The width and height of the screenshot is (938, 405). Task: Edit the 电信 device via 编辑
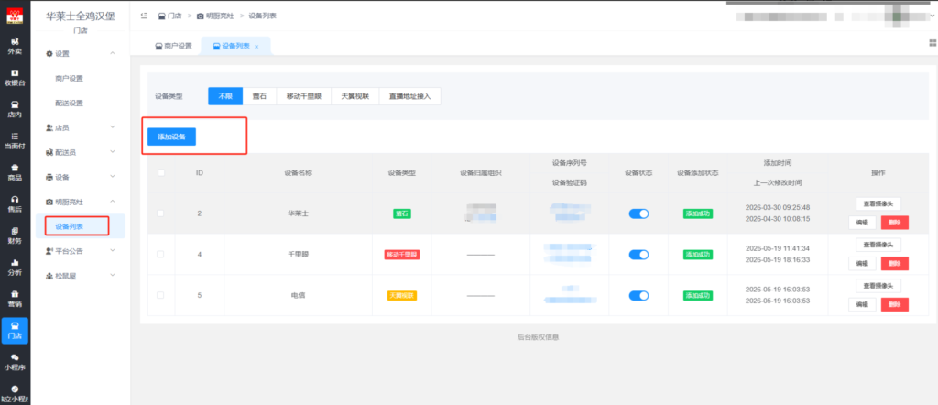pos(862,304)
